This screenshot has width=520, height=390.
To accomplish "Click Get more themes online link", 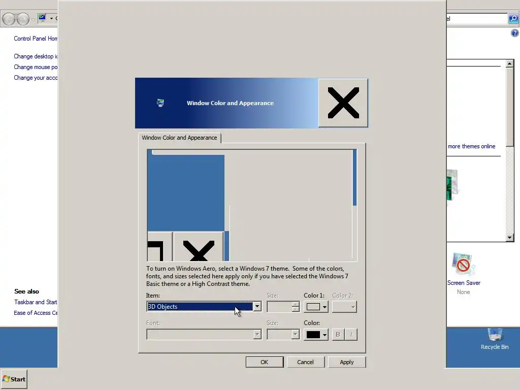I will (x=471, y=146).
